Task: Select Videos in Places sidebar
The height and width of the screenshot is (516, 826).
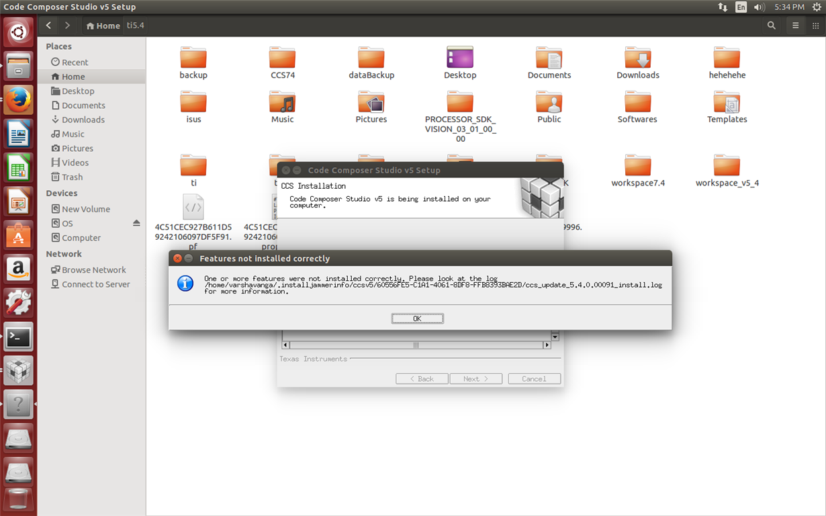Action: [x=92, y=163]
